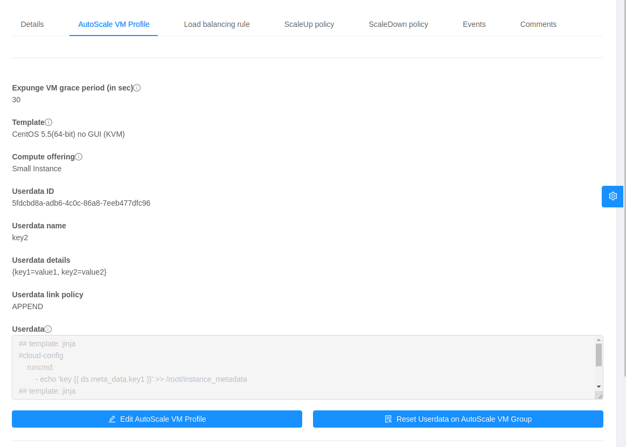This screenshot has width=626, height=447.
Task: Click the info icon beside Userdata
Action: click(48, 329)
